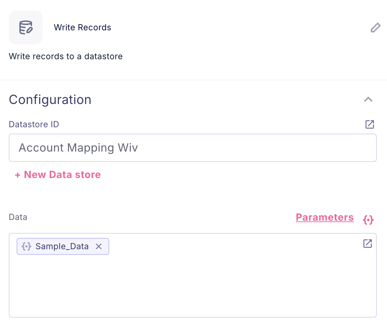Click the 'Account Mapping Wiv' text
The height and width of the screenshot is (325, 387).
78,148
